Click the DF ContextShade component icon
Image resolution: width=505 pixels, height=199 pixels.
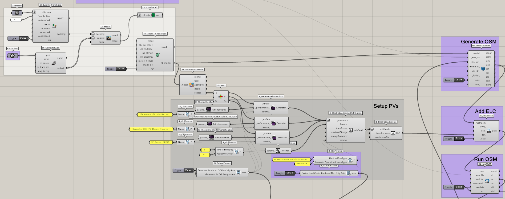point(54,63)
